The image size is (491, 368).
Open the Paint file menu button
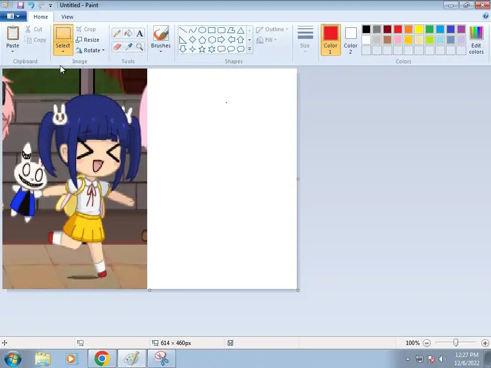click(x=13, y=16)
